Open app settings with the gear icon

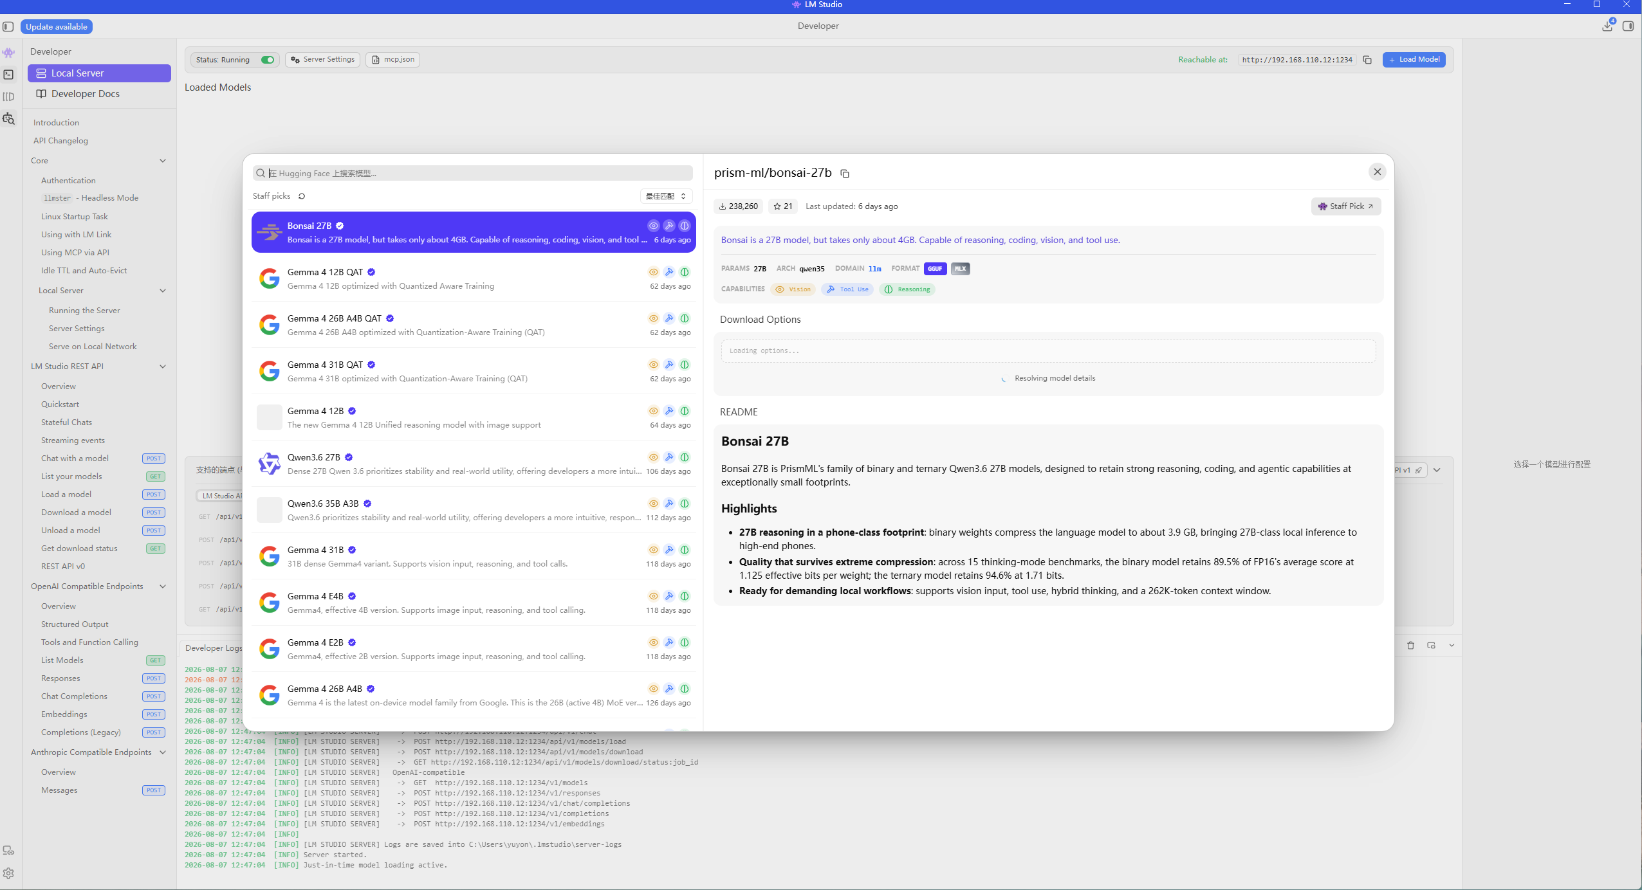pyautogui.click(x=8, y=873)
